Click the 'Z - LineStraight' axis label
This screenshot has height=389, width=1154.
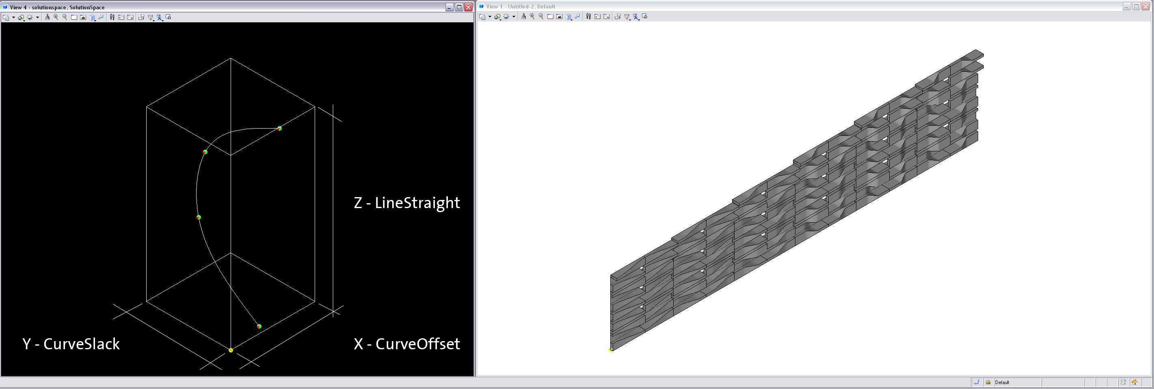click(x=407, y=203)
